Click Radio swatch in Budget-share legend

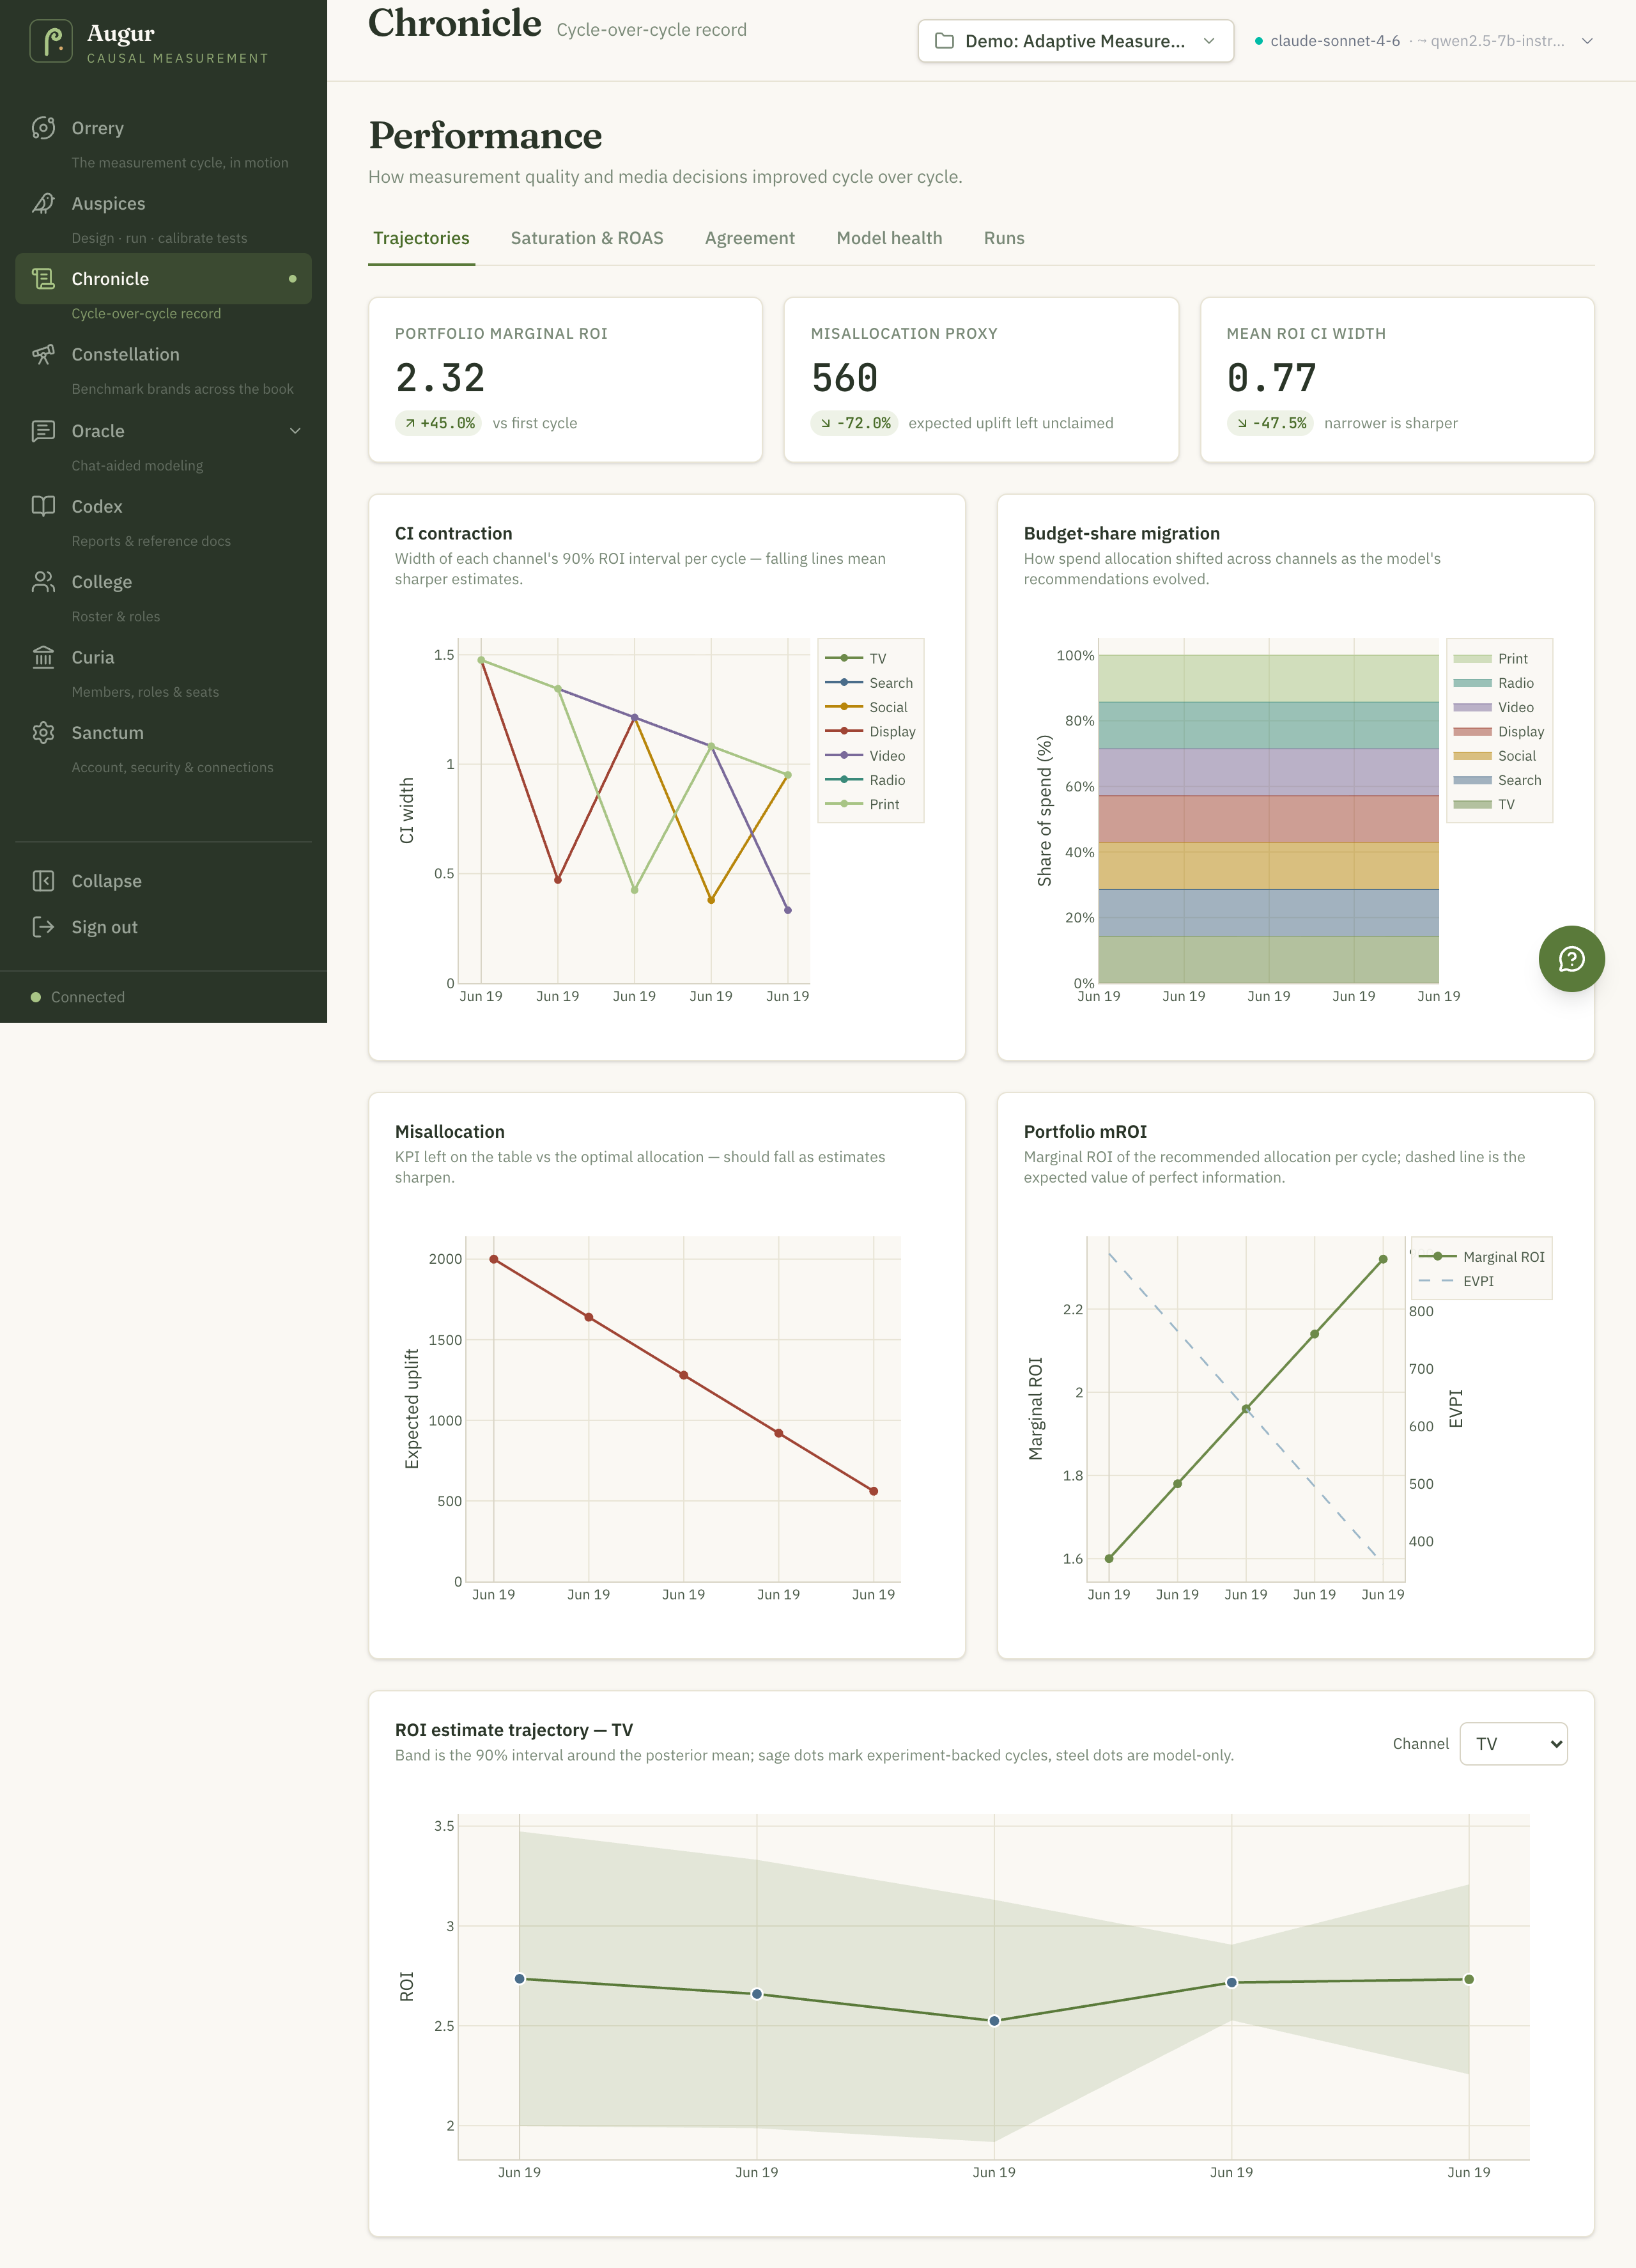click(1472, 683)
